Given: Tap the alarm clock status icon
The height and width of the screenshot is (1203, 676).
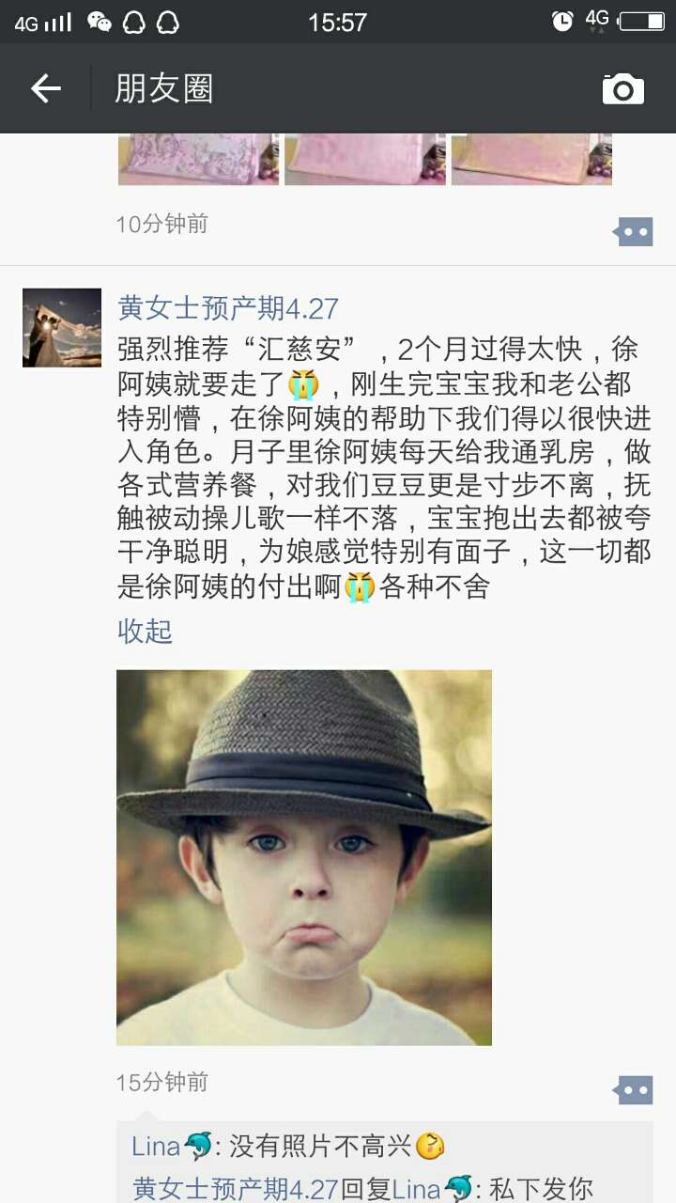Looking at the screenshot, I should tap(562, 21).
